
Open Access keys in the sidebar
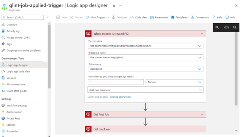click(x=13, y=118)
